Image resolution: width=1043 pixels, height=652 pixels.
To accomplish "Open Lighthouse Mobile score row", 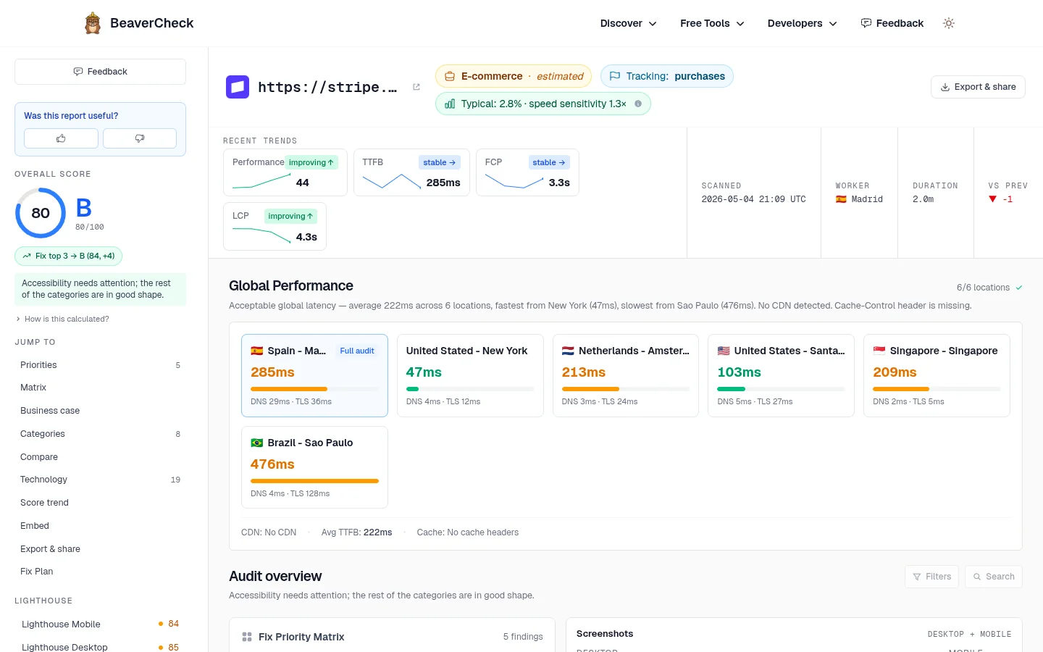I will tap(100, 624).
